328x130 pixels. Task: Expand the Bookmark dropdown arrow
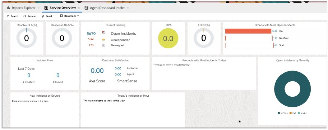(78, 16)
